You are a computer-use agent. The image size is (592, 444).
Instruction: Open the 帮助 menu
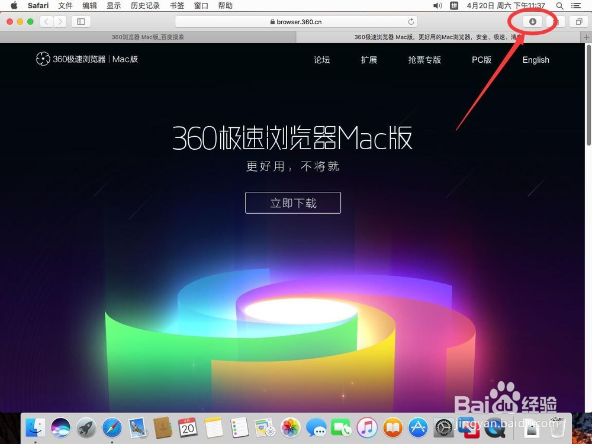[226, 6]
